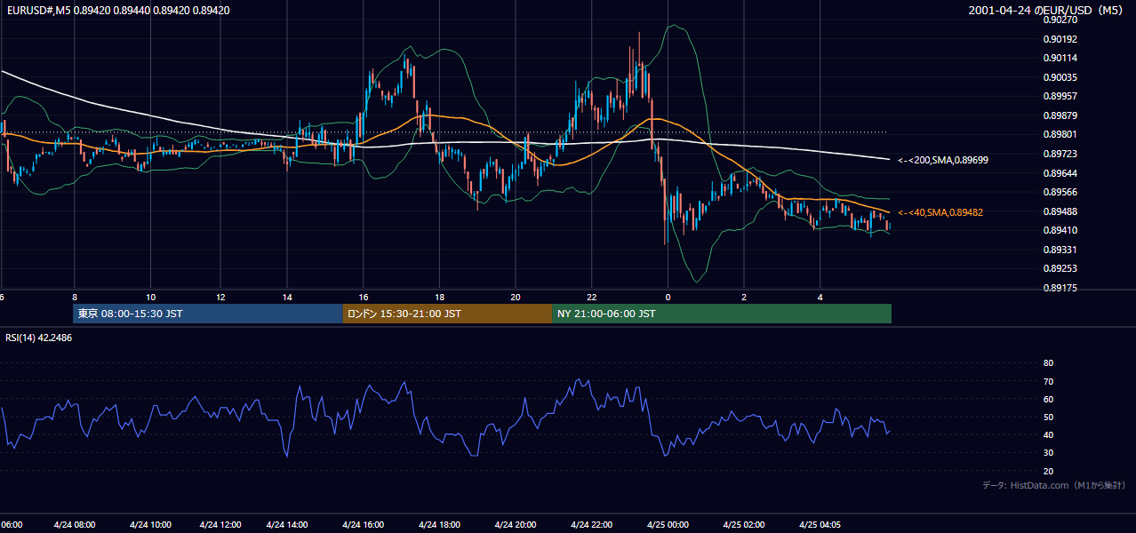Click hour tick 14 under price chart
Viewport: 1136px width, 533px height.
point(287,297)
